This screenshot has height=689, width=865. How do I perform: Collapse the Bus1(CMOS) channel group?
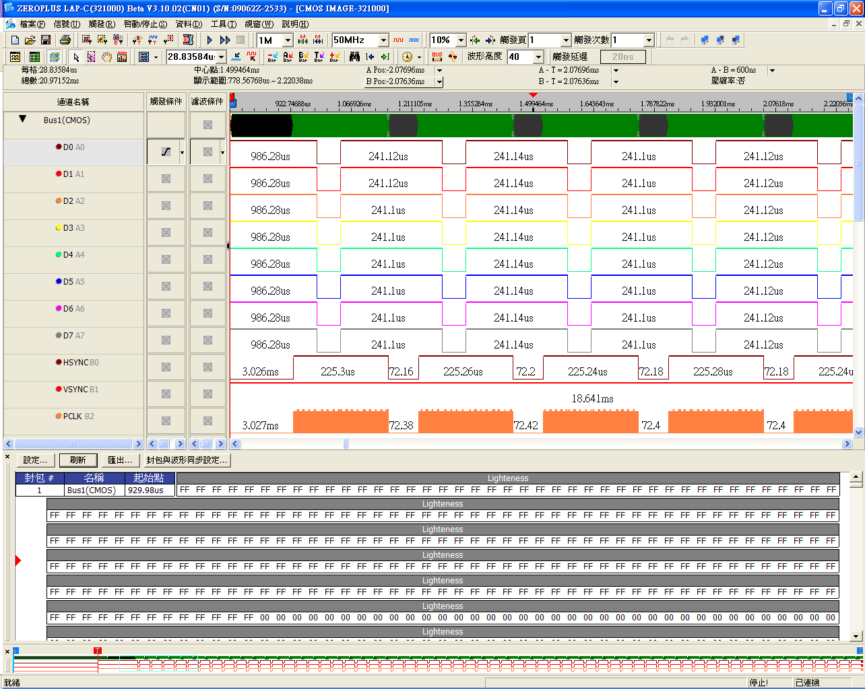tap(22, 119)
